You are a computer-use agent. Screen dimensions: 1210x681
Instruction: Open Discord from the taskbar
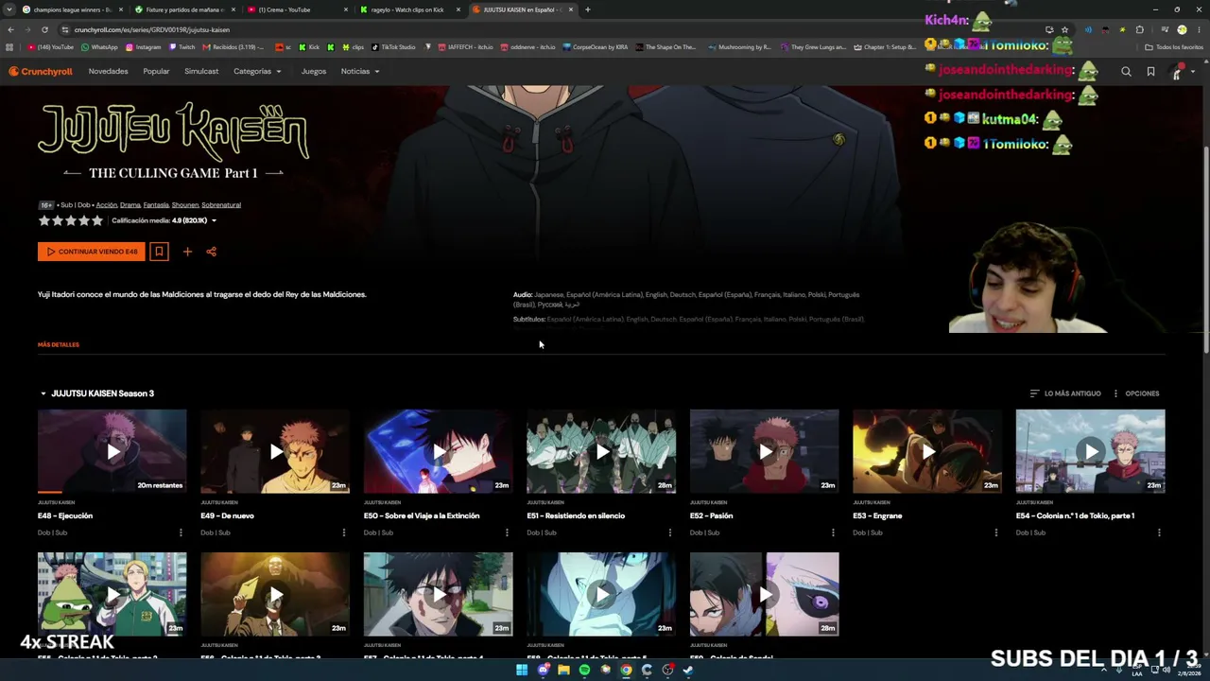coord(543,671)
